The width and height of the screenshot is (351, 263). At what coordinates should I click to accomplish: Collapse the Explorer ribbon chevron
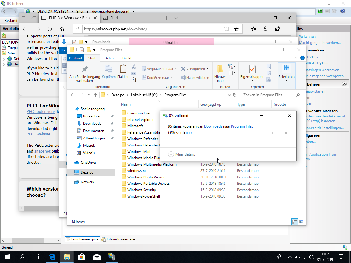point(296,58)
